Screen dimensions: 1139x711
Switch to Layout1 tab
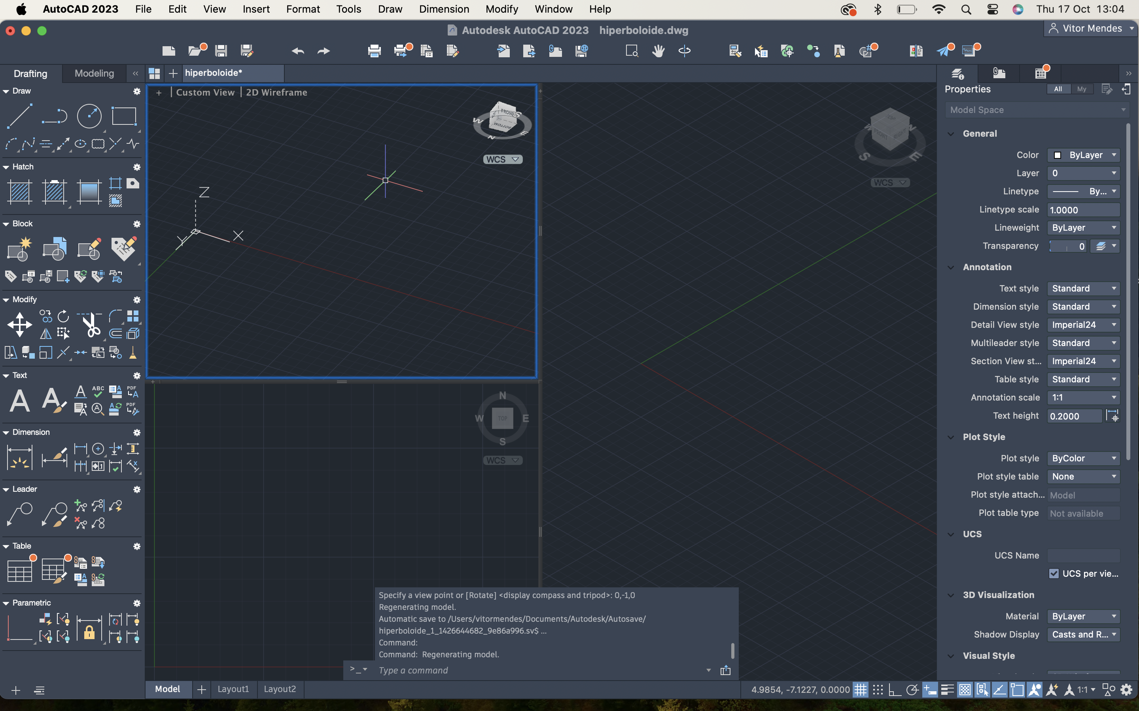pyautogui.click(x=233, y=689)
